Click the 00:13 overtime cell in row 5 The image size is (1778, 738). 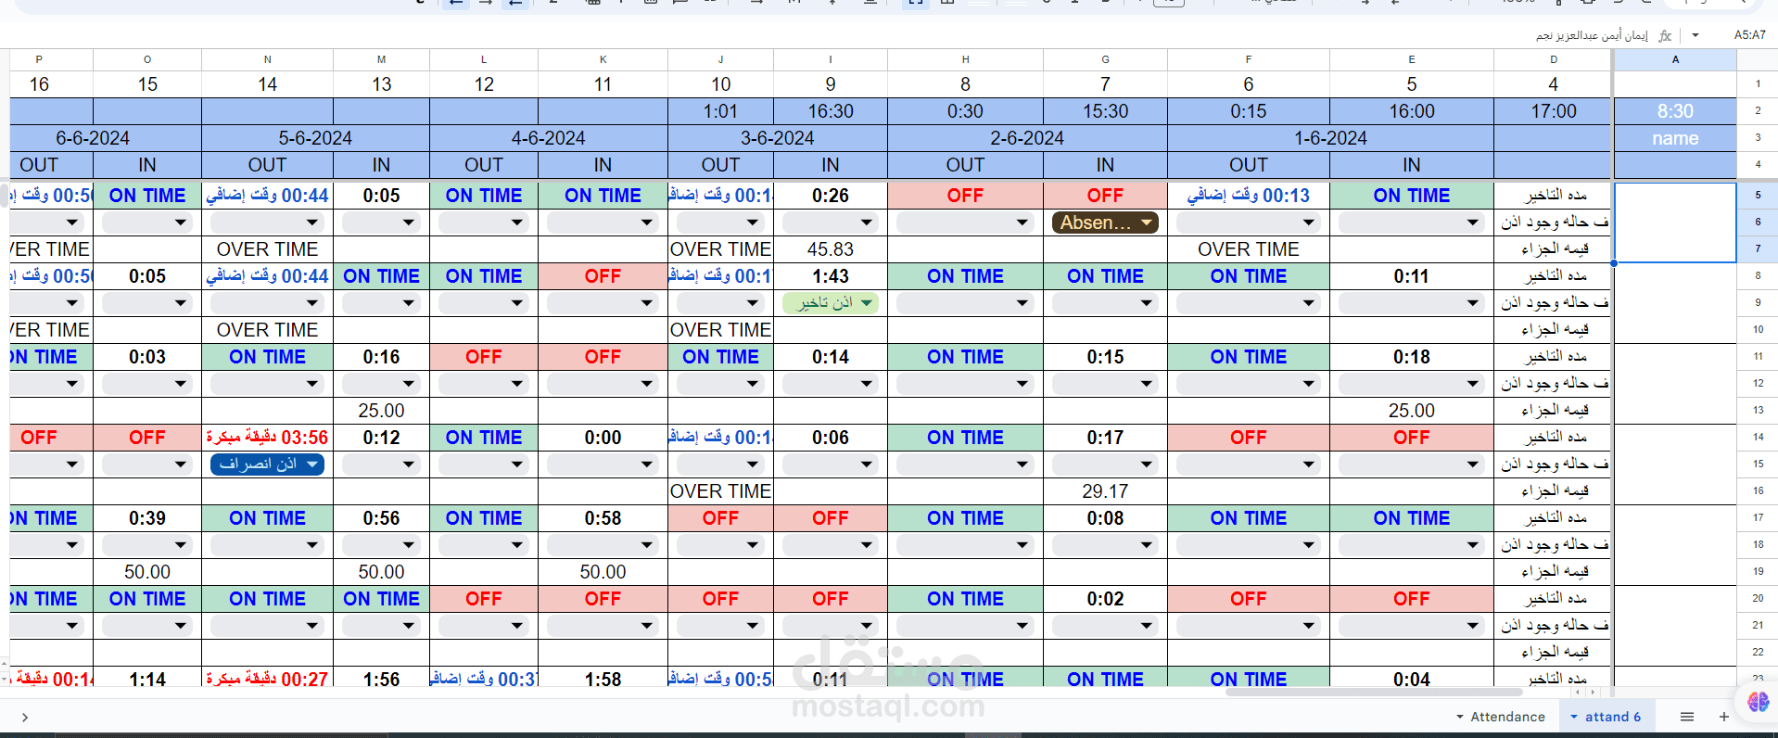coord(1248,196)
